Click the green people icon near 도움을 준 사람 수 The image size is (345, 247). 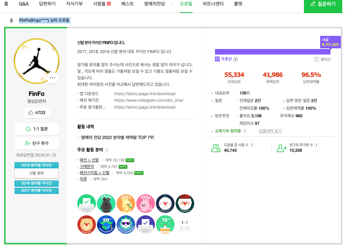216,148
